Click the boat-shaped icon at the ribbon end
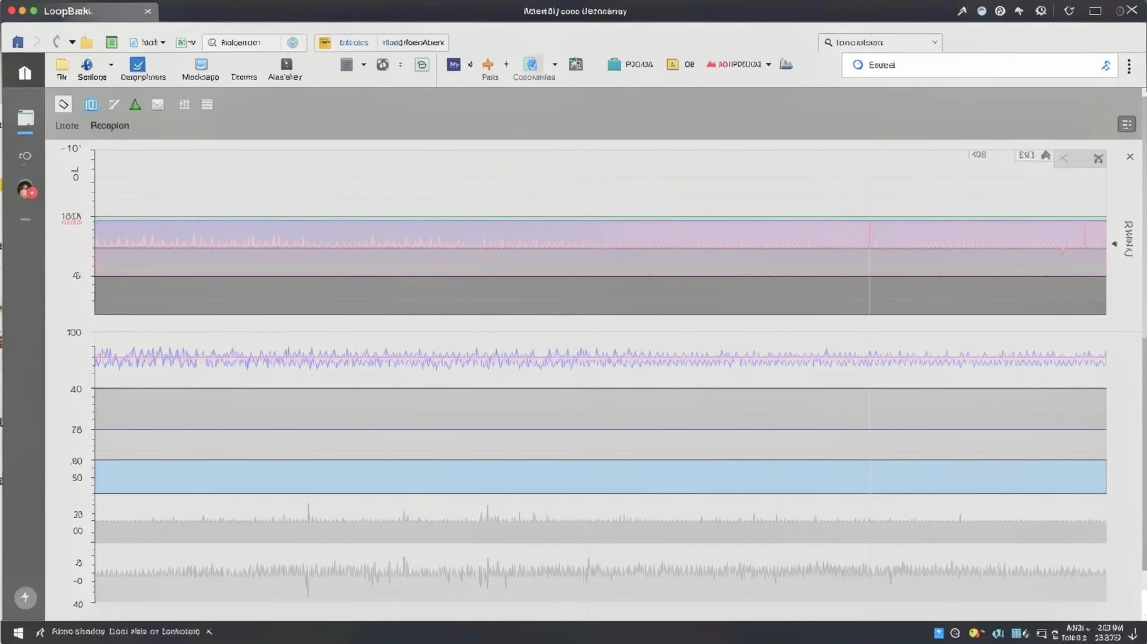Image resolution: width=1147 pixels, height=644 pixels. [x=786, y=64]
